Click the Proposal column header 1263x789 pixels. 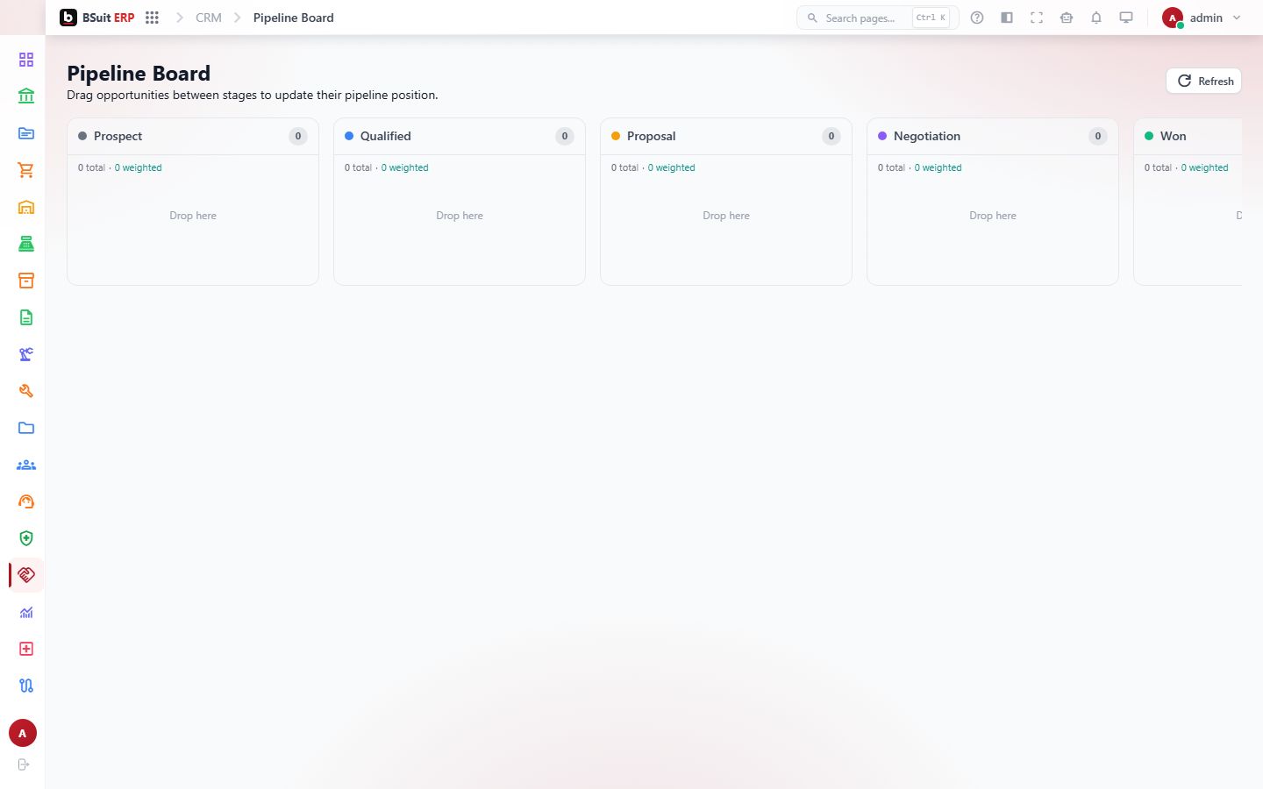pyautogui.click(x=726, y=136)
